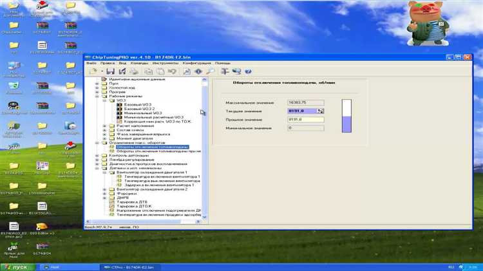Open firmware file via toolbar folder icon
The image size is (483, 271).
click(93, 71)
